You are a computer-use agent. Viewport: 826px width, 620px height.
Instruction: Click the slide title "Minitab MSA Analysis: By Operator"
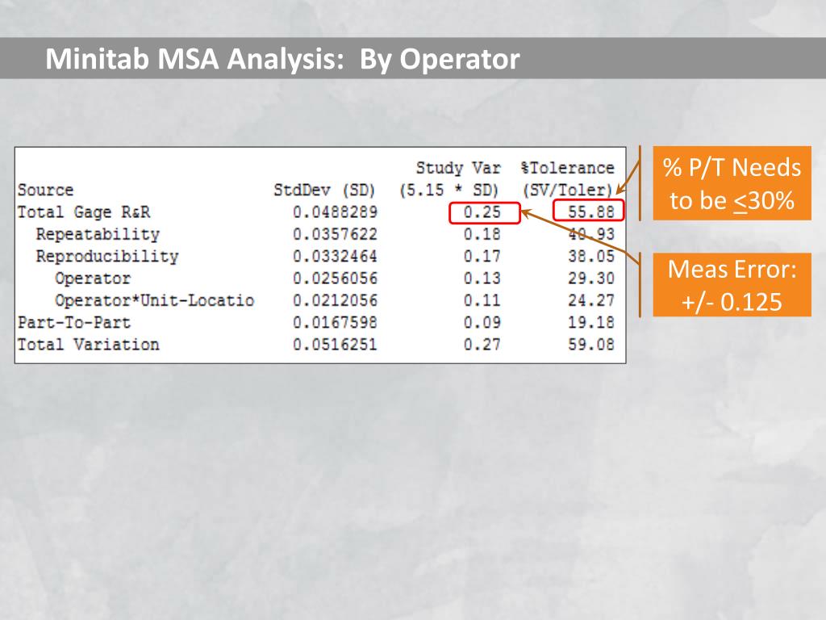pyautogui.click(x=282, y=58)
